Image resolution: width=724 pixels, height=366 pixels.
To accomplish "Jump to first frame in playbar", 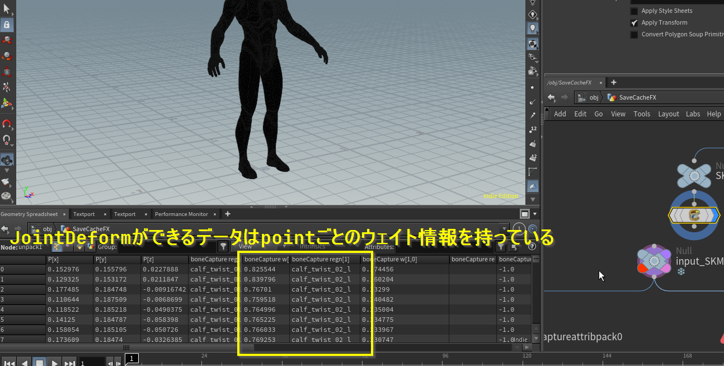I will pos(10,363).
